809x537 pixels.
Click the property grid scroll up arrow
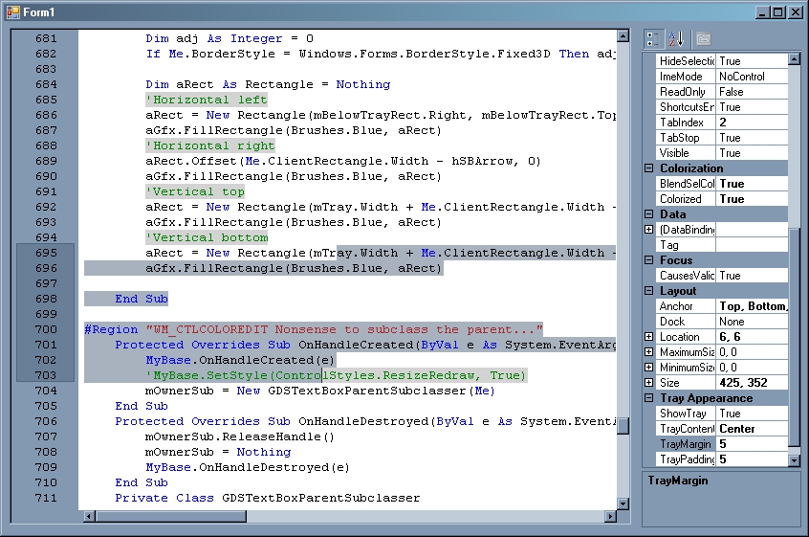(794, 58)
